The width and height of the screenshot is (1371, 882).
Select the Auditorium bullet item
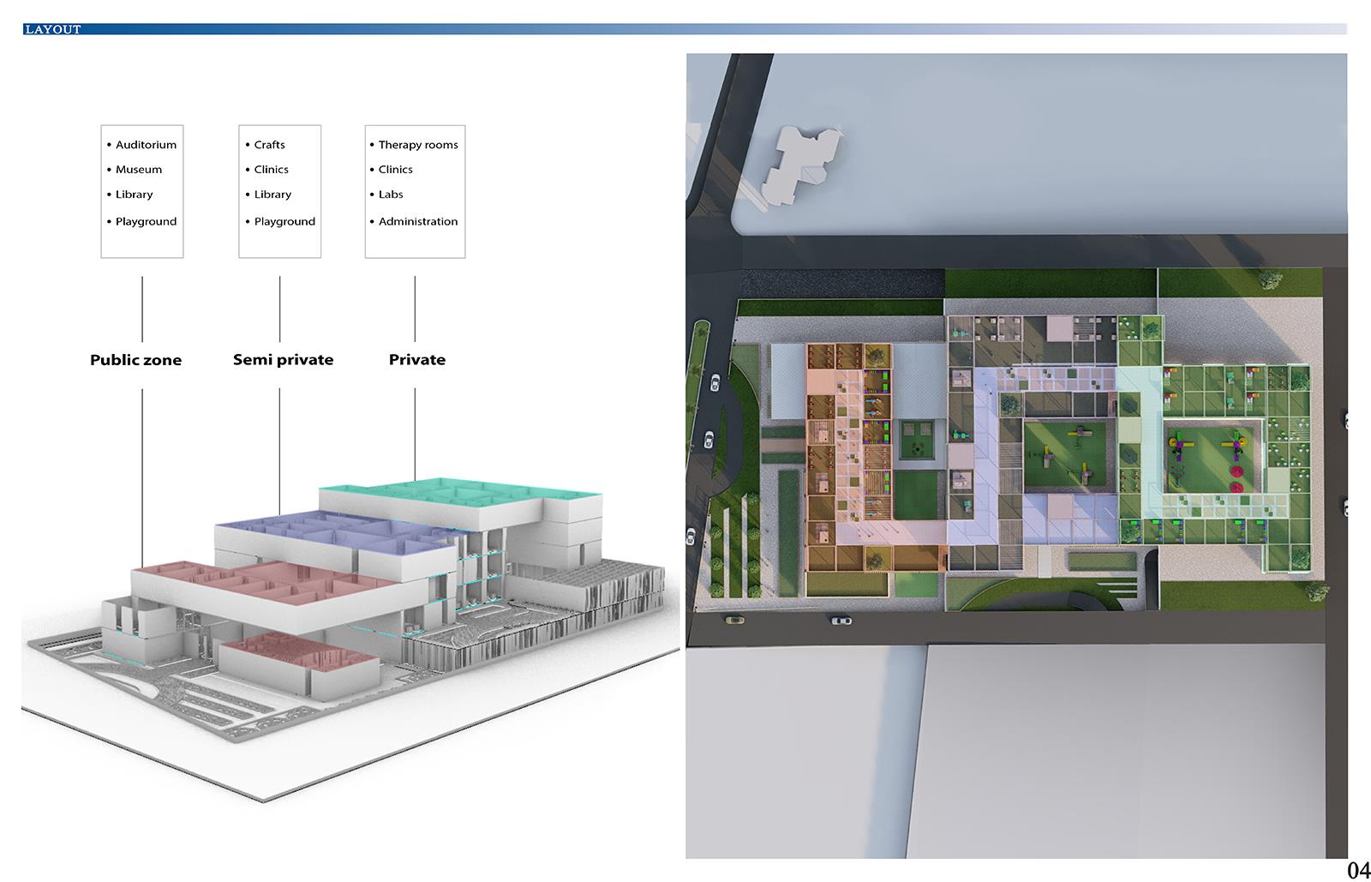[x=146, y=145]
